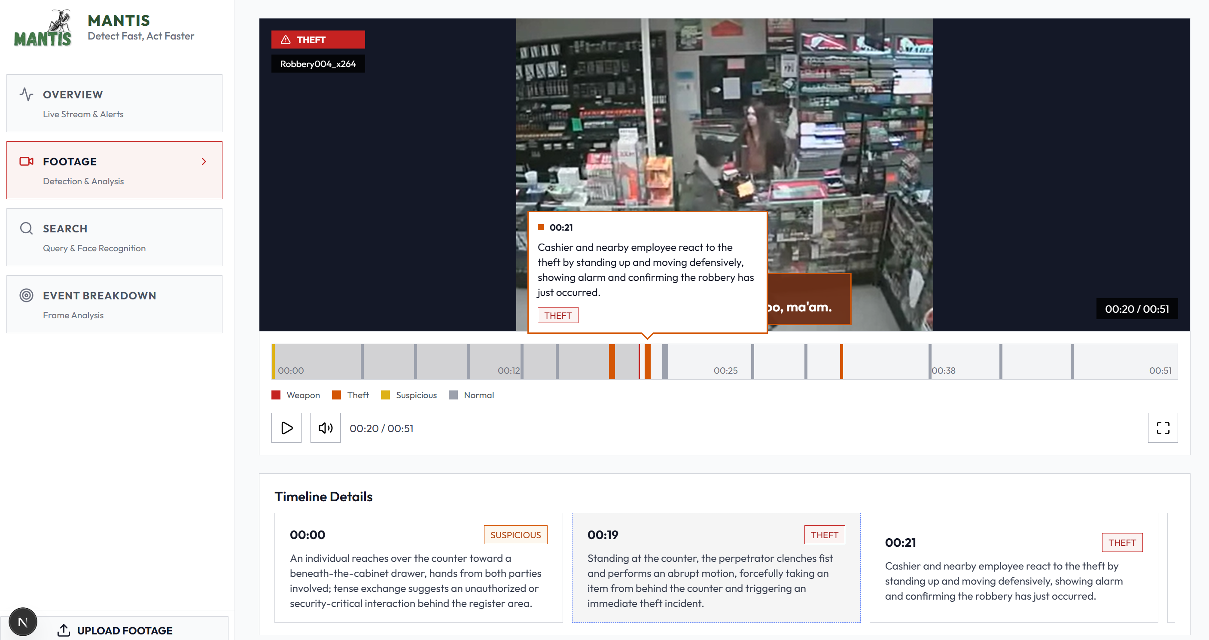Viewport: 1209px width, 640px height.
Task: Click the upload arrow icon
Action: coord(64,630)
